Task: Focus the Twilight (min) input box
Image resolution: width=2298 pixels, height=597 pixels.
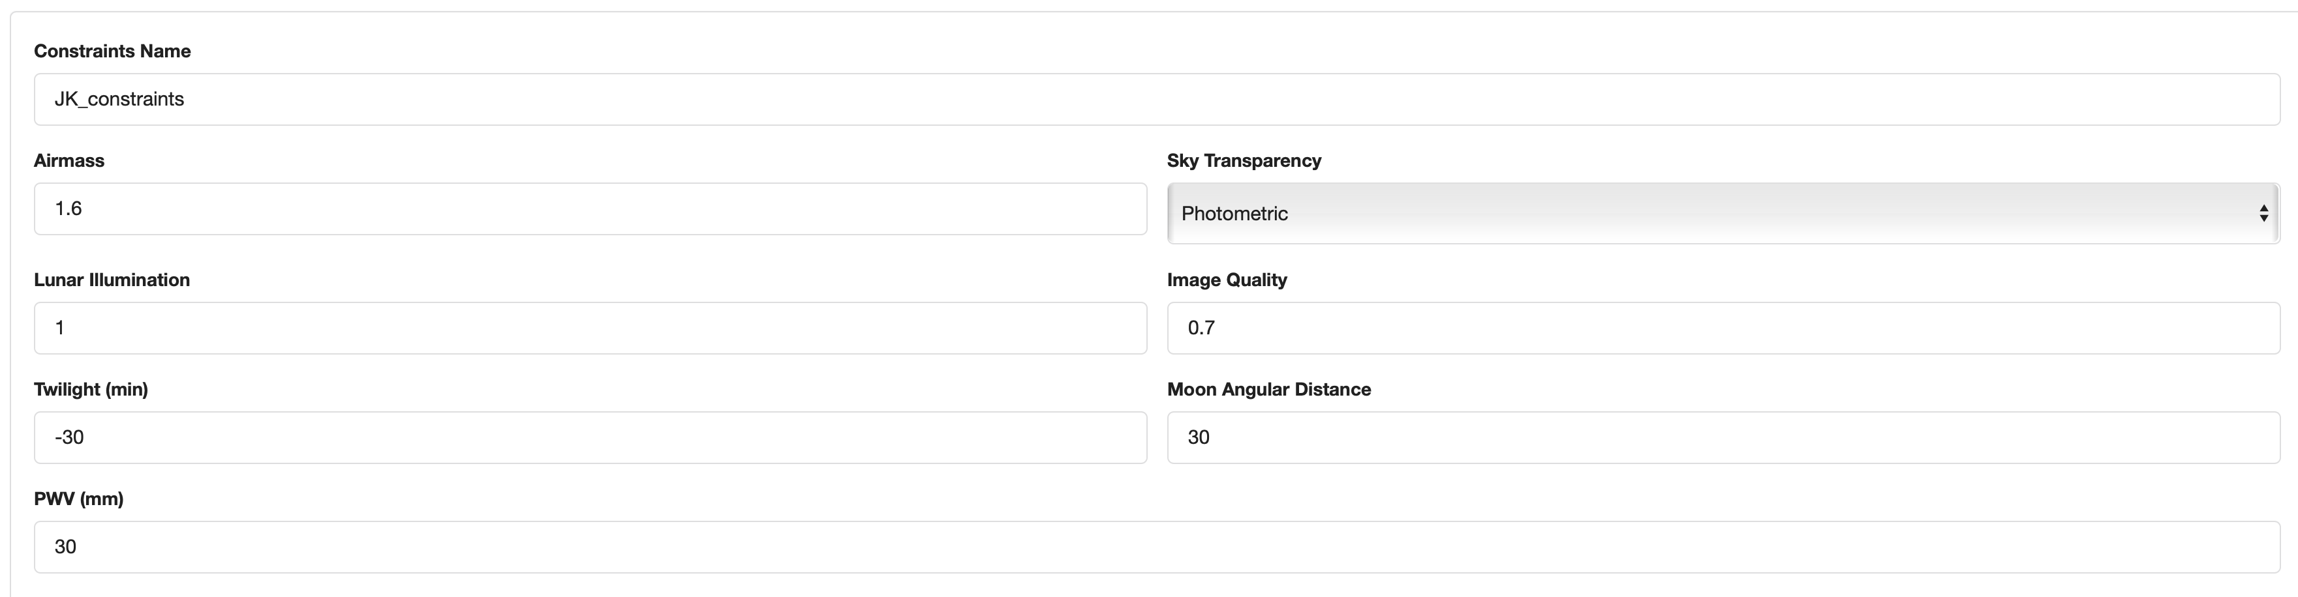Action: click(x=590, y=437)
